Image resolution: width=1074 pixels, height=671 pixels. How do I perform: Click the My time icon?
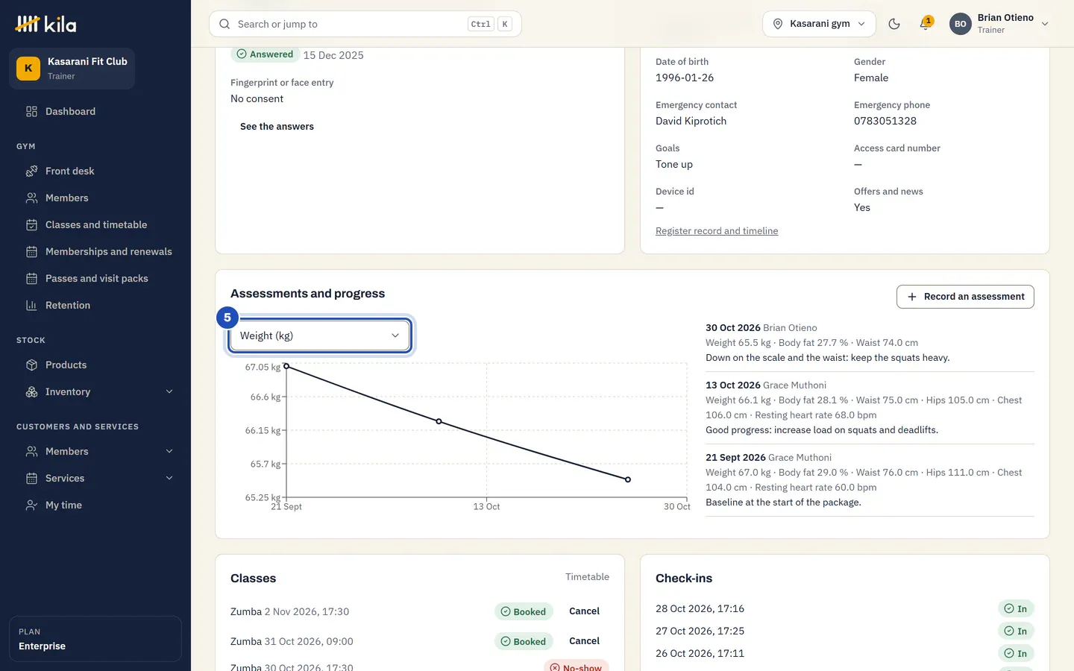[x=31, y=505]
